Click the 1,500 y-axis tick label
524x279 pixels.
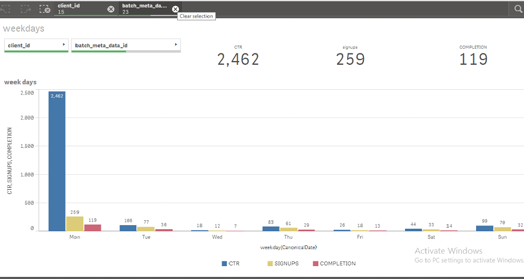[28, 146]
